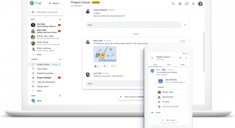Add a bot with the plus icon next to BOTS
Viewport: 235px width, 128px height.
click(60, 96)
